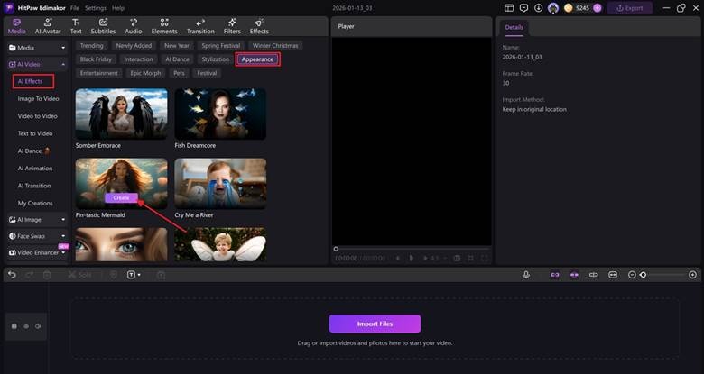
Task: Mute the timeline track audio
Action: point(37,325)
